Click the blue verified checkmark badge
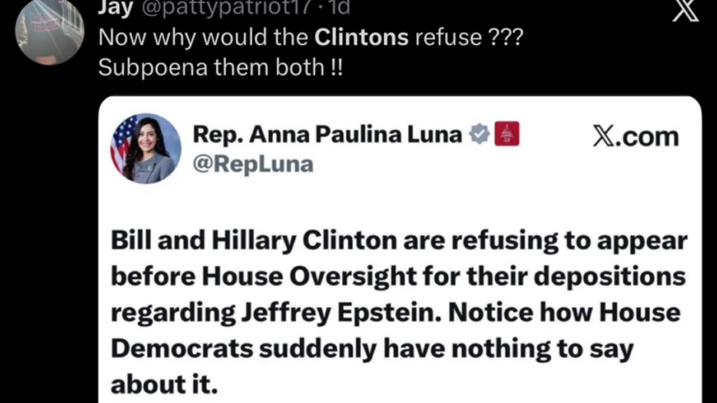The image size is (717, 403). click(479, 134)
